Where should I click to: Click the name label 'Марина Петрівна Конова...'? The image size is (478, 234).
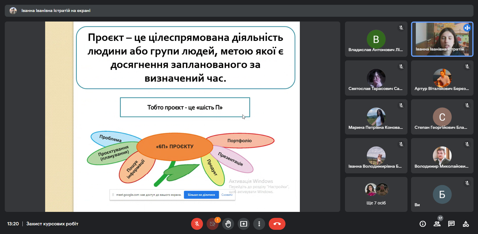tap(376, 127)
